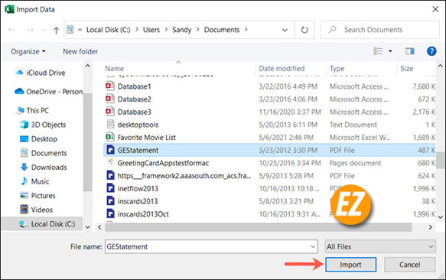Go forward with the forward arrow

point(30,30)
